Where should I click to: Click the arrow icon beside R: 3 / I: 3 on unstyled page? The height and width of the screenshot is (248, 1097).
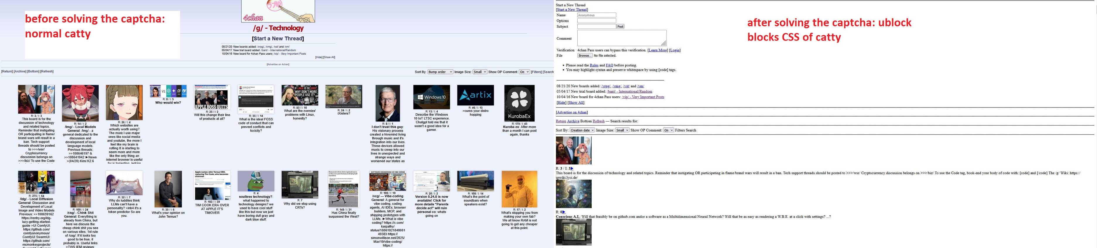(x=571, y=169)
